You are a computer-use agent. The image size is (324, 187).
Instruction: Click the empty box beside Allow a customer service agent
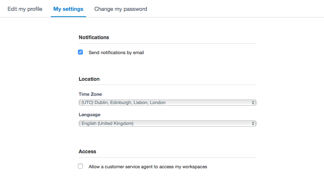click(x=80, y=166)
